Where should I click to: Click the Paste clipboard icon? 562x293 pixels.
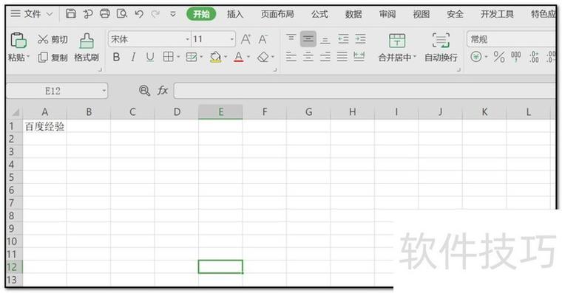[18, 40]
